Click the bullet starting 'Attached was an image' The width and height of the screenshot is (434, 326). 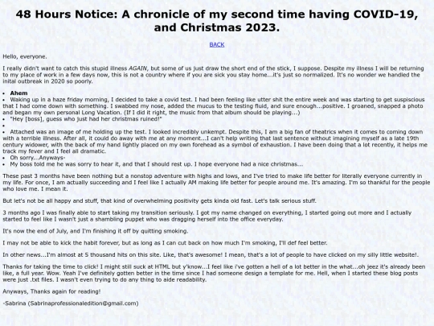[x=215, y=142]
